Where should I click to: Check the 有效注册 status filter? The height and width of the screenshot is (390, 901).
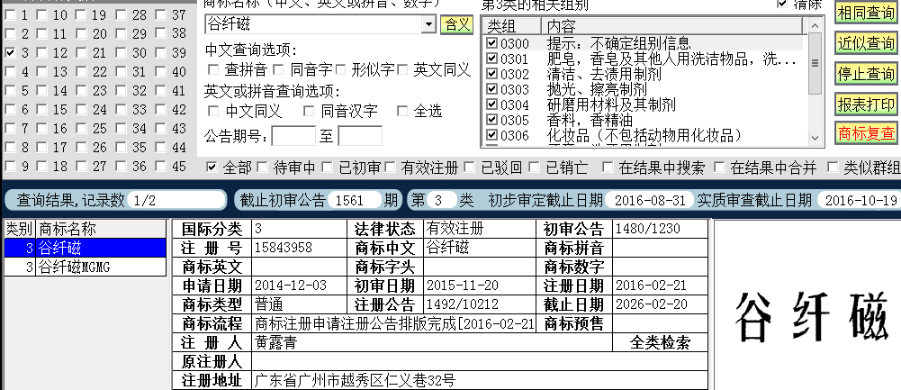[x=390, y=168]
